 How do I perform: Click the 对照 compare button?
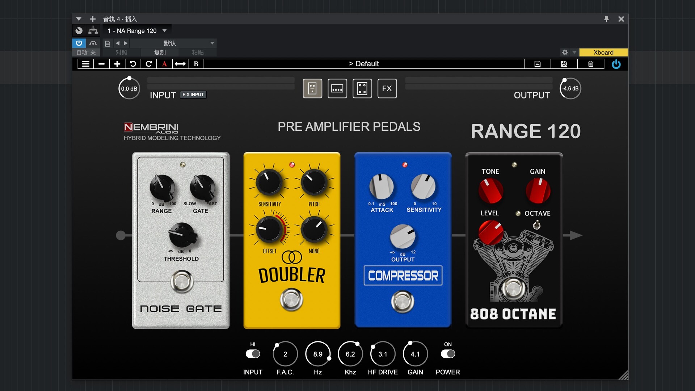(122, 52)
